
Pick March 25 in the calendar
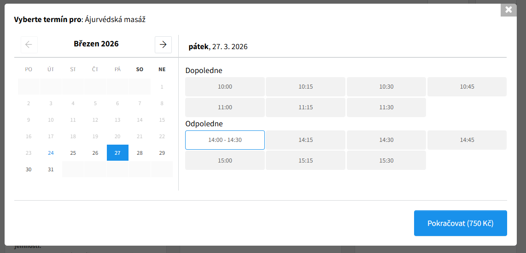click(x=73, y=153)
